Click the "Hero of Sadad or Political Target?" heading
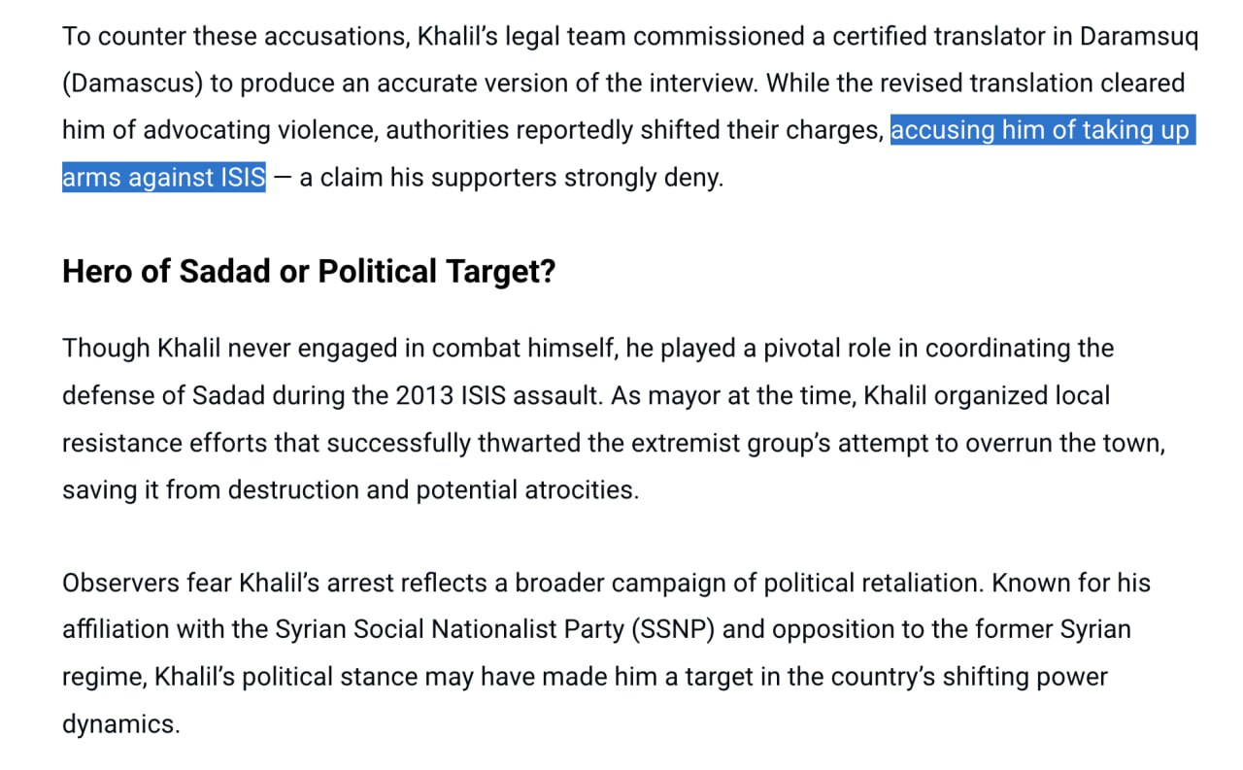Viewport: 1243px width, 770px height. 309,272
